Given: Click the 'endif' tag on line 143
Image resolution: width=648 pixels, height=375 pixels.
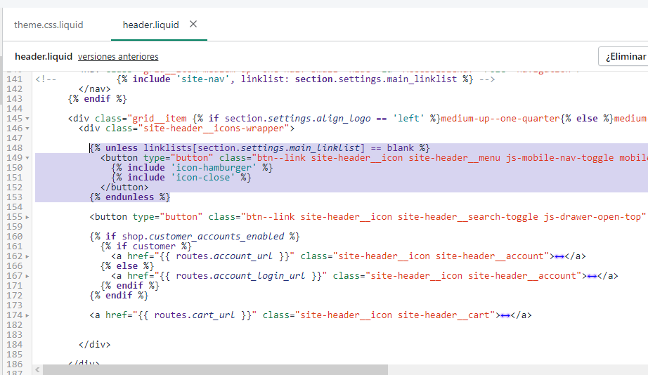Looking at the screenshot, I should tap(98, 99).
